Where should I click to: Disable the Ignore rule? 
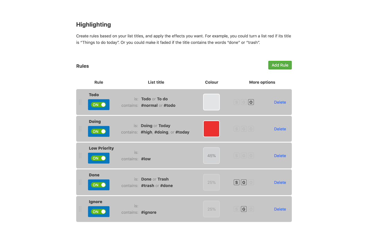99,212
